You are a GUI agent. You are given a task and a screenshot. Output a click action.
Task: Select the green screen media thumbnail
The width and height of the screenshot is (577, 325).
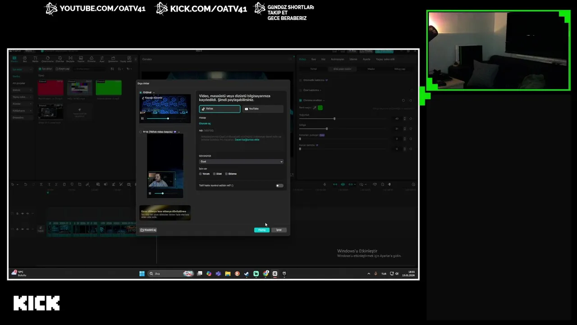109,88
